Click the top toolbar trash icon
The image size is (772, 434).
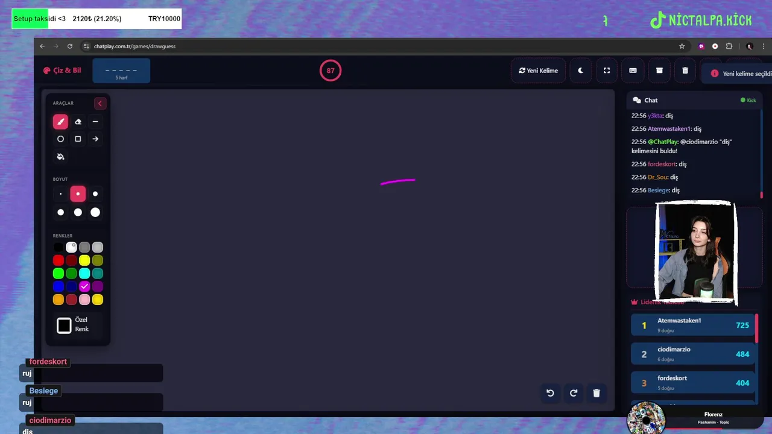click(x=685, y=71)
